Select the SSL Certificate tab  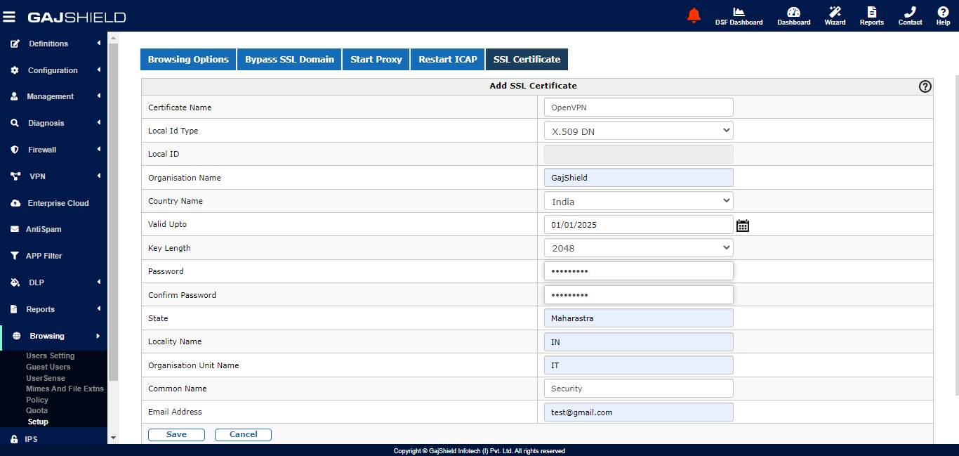(527, 59)
